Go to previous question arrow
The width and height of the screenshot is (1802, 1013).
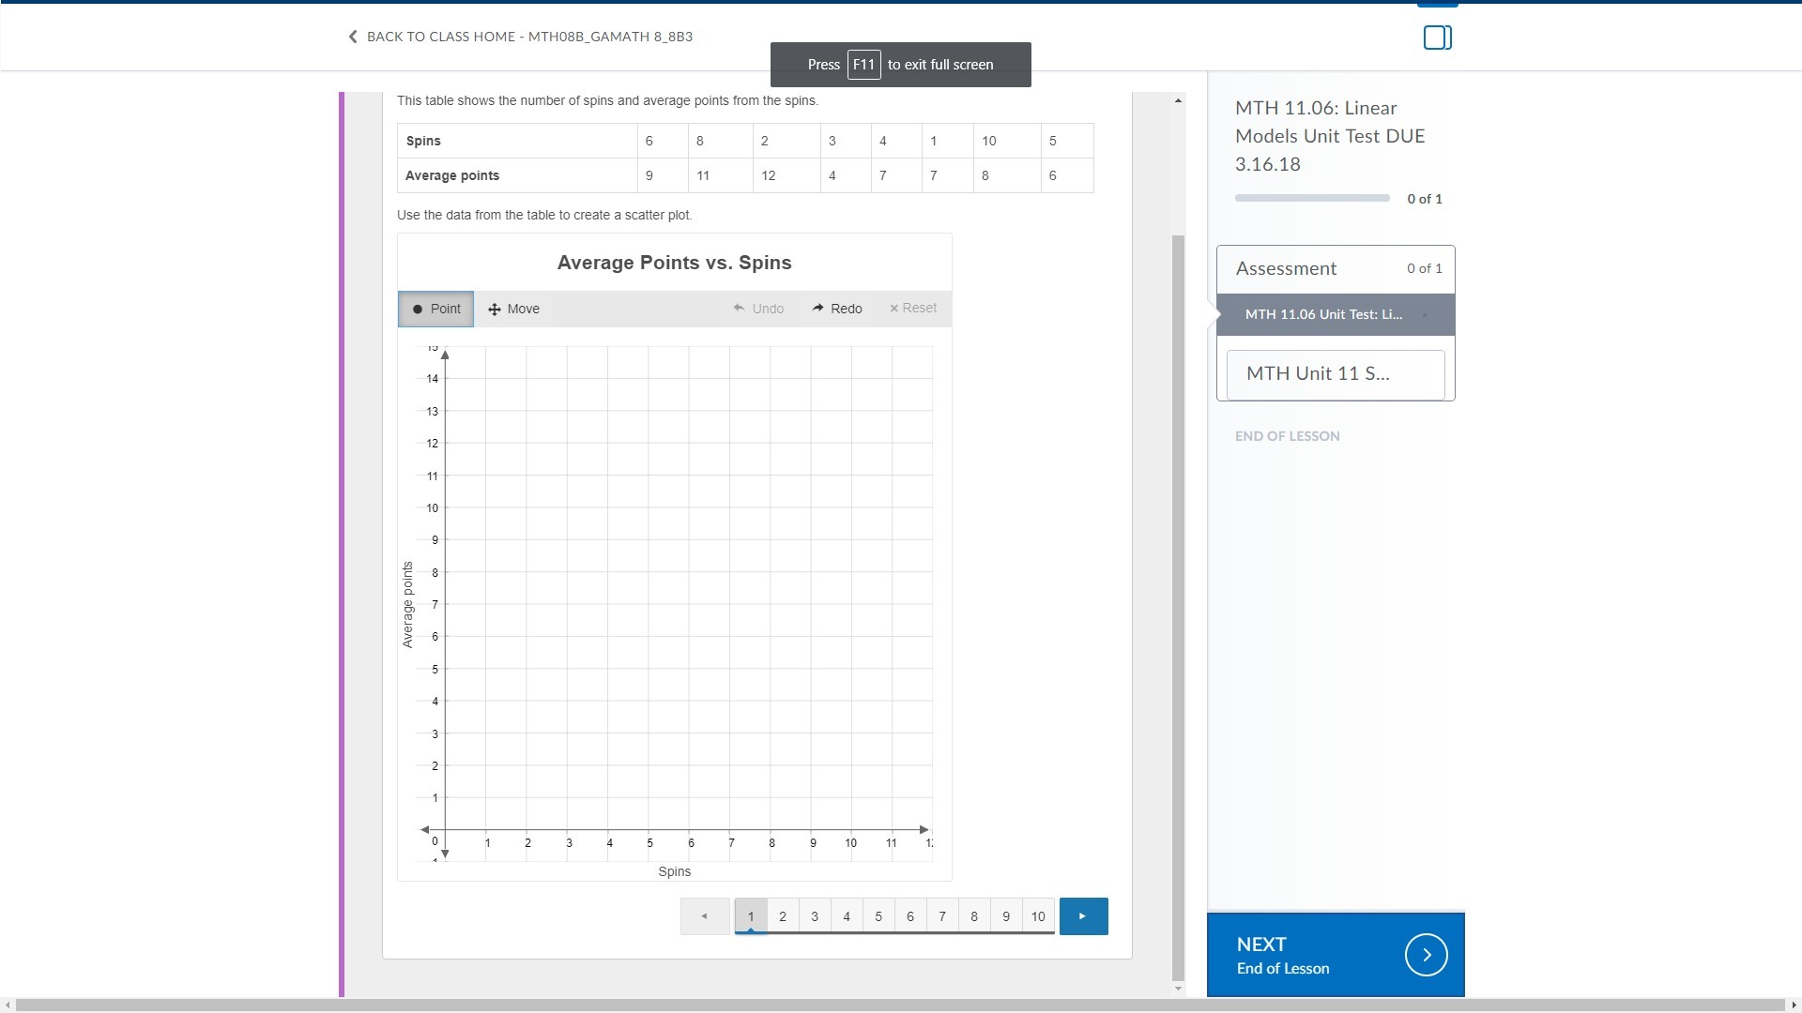(704, 916)
